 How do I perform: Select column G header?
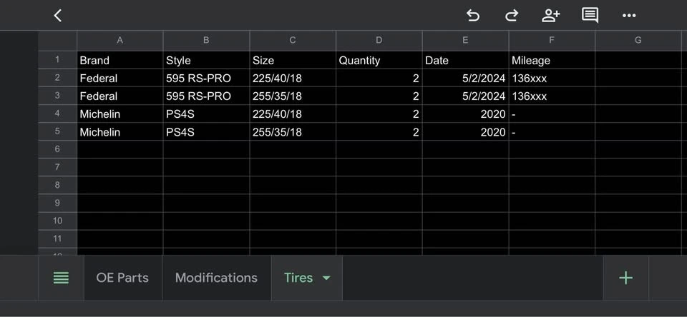638,40
